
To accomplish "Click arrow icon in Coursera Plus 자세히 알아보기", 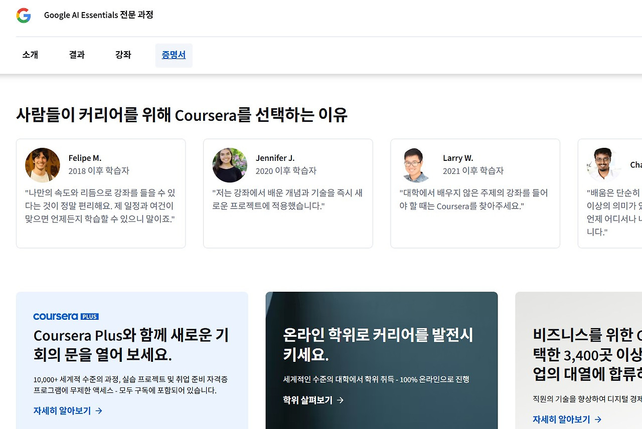I will 99,410.
